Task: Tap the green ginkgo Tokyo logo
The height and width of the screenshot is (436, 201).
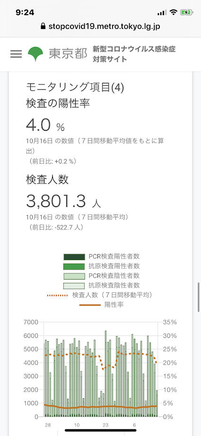Action: click(x=35, y=54)
